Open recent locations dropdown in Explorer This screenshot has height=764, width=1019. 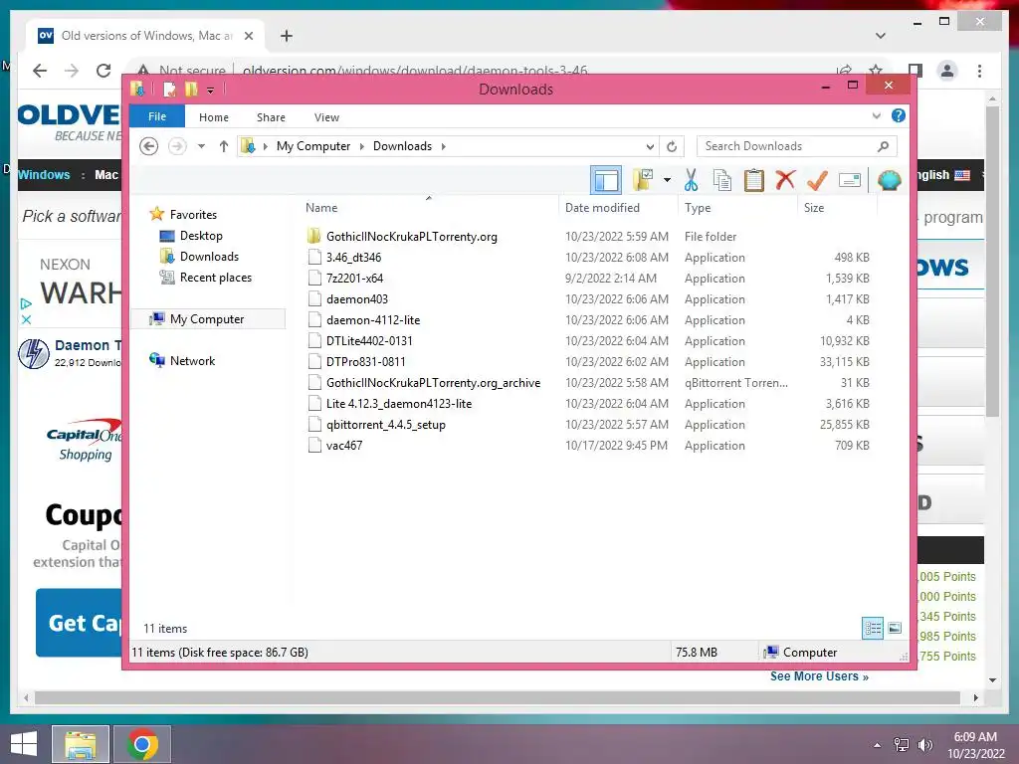[201, 146]
